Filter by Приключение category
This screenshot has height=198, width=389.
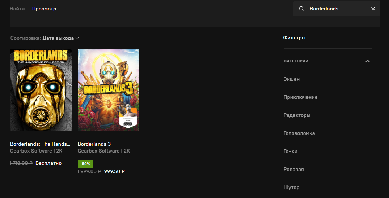click(300, 97)
